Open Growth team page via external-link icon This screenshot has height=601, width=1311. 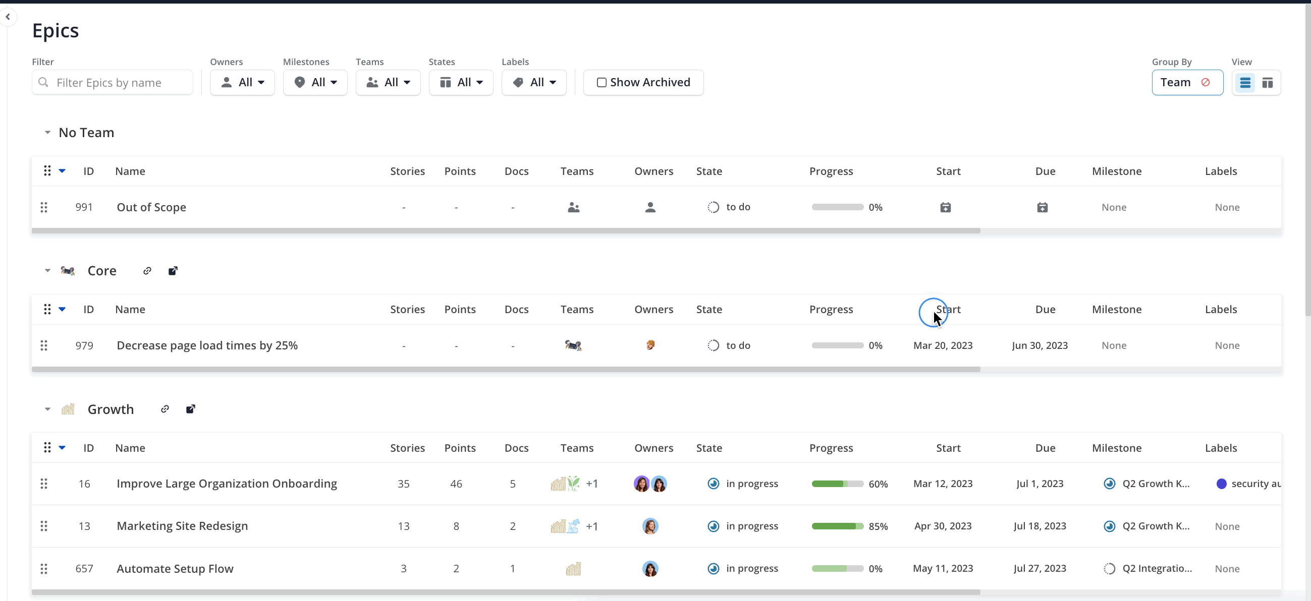click(x=190, y=409)
